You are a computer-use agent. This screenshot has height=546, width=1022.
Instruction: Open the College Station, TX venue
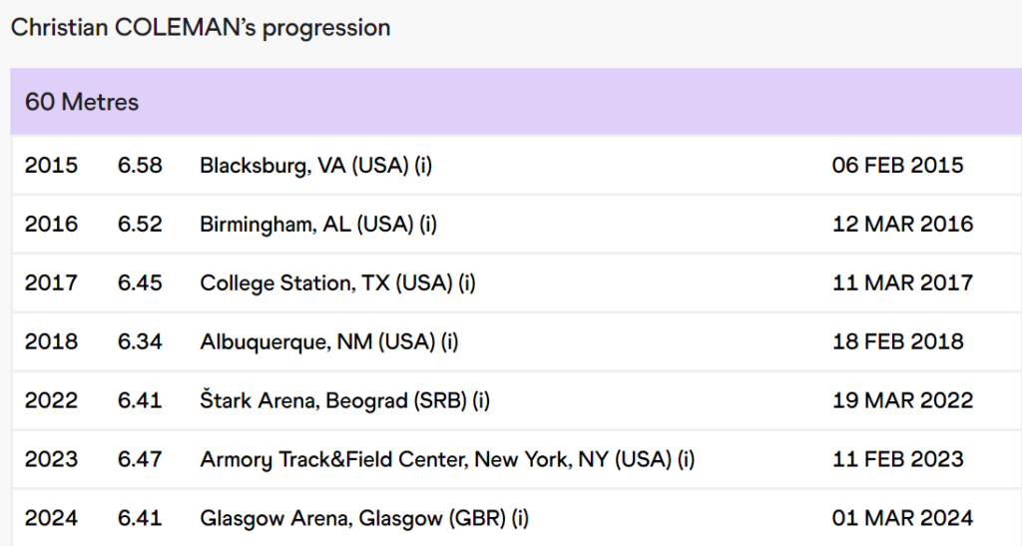(337, 283)
